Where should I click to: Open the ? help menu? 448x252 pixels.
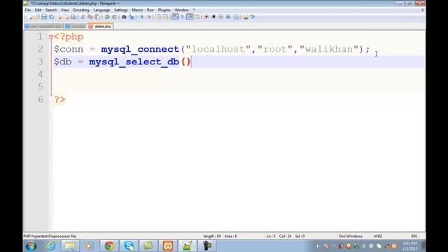coord(194,10)
